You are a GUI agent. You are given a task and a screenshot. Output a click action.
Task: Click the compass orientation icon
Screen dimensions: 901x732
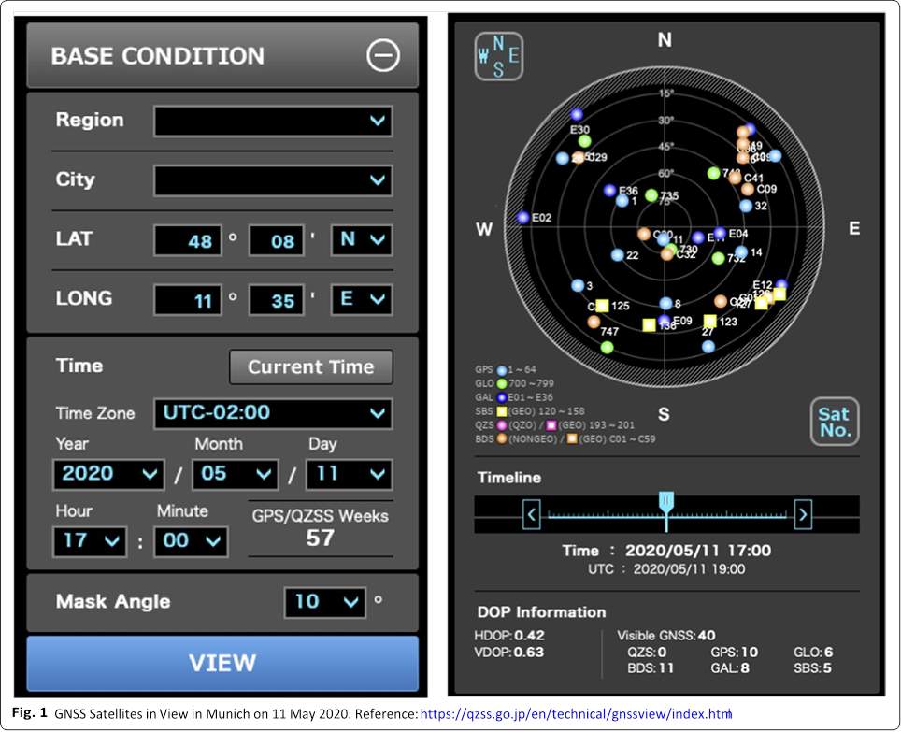[x=498, y=56]
